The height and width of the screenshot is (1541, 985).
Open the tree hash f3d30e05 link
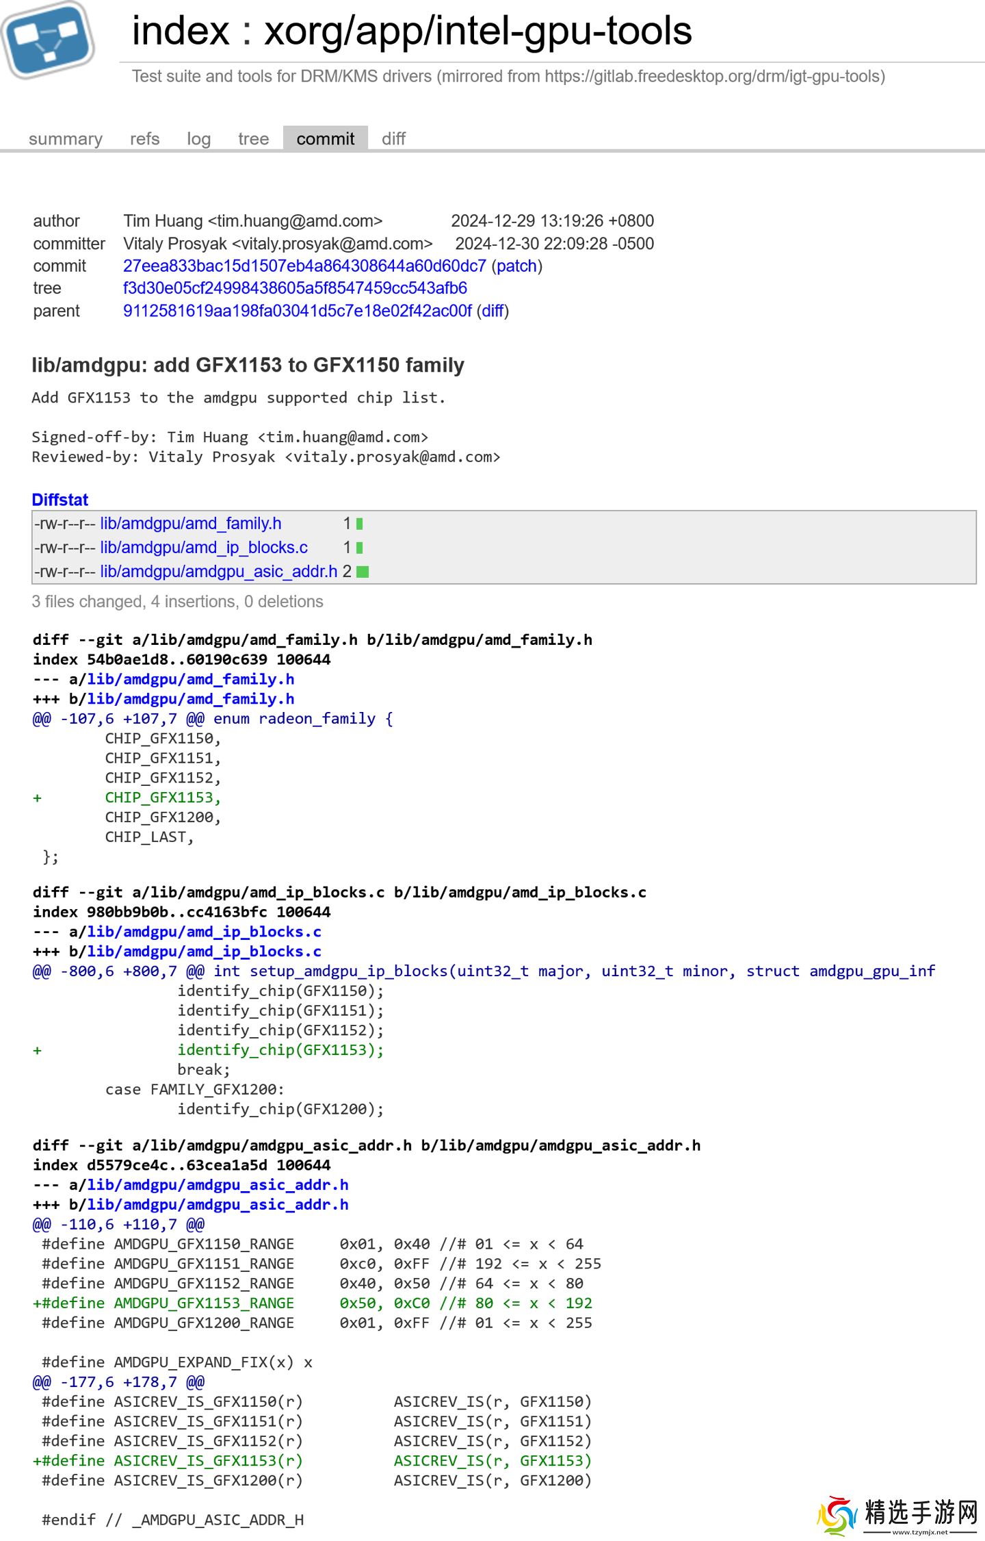coord(295,288)
